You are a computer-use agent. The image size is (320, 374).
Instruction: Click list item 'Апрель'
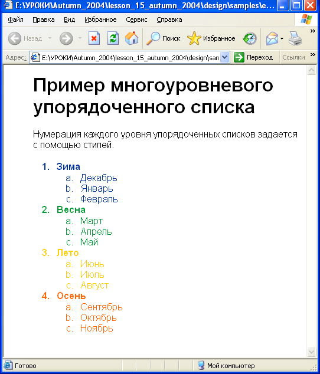point(96,232)
